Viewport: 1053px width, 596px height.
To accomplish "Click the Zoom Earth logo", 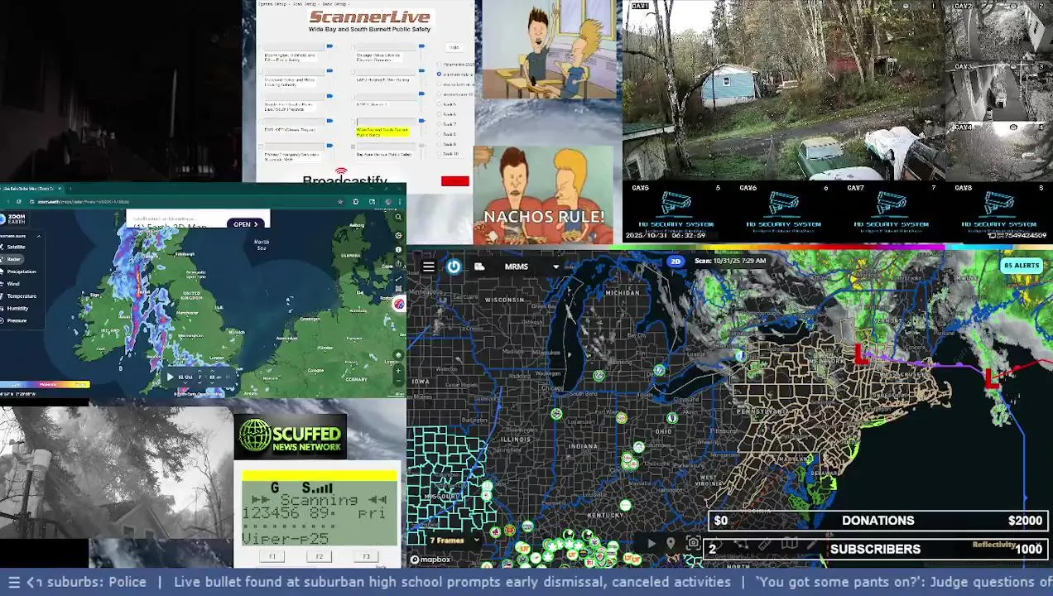I will (x=13, y=219).
